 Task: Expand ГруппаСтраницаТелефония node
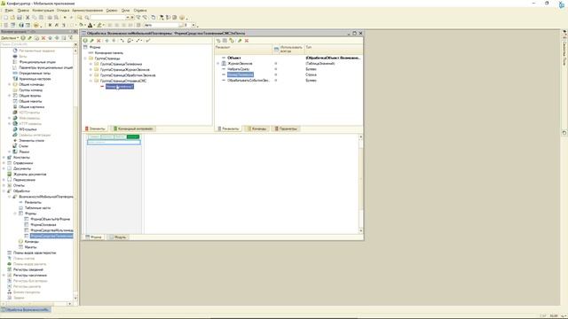(91, 64)
